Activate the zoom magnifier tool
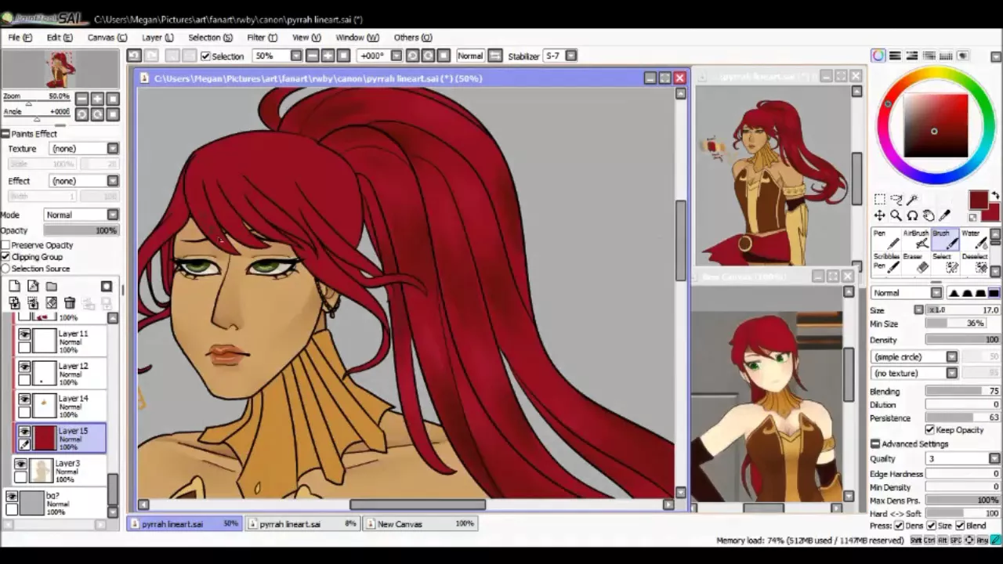The image size is (1003, 564). point(896,216)
